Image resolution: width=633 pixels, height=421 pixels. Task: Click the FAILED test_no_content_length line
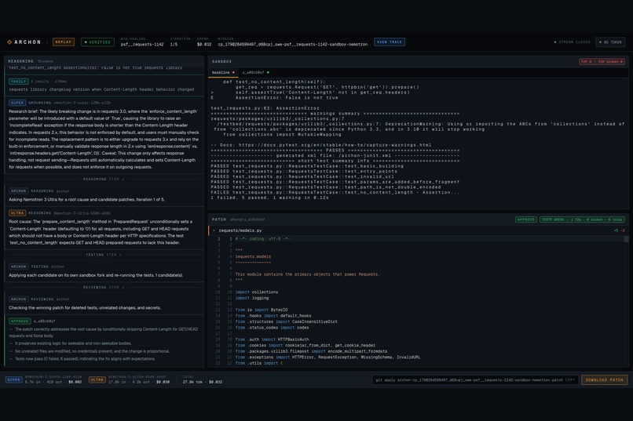335,192
